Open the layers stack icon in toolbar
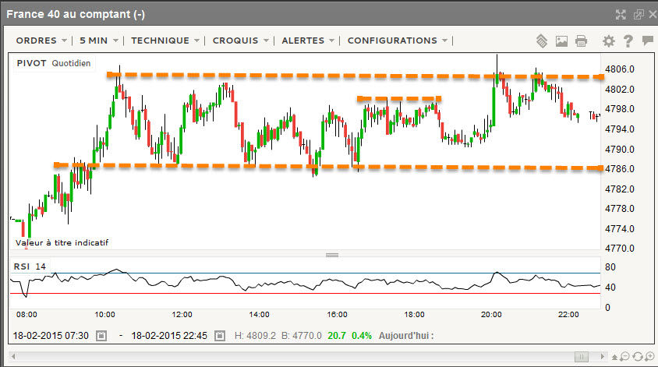Image resolution: width=658 pixels, height=367 pixels. [x=542, y=41]
